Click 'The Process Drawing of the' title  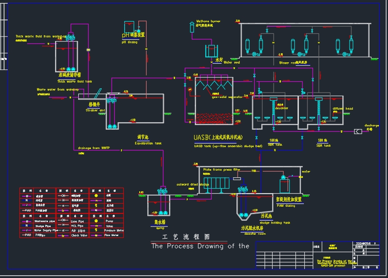200,246
